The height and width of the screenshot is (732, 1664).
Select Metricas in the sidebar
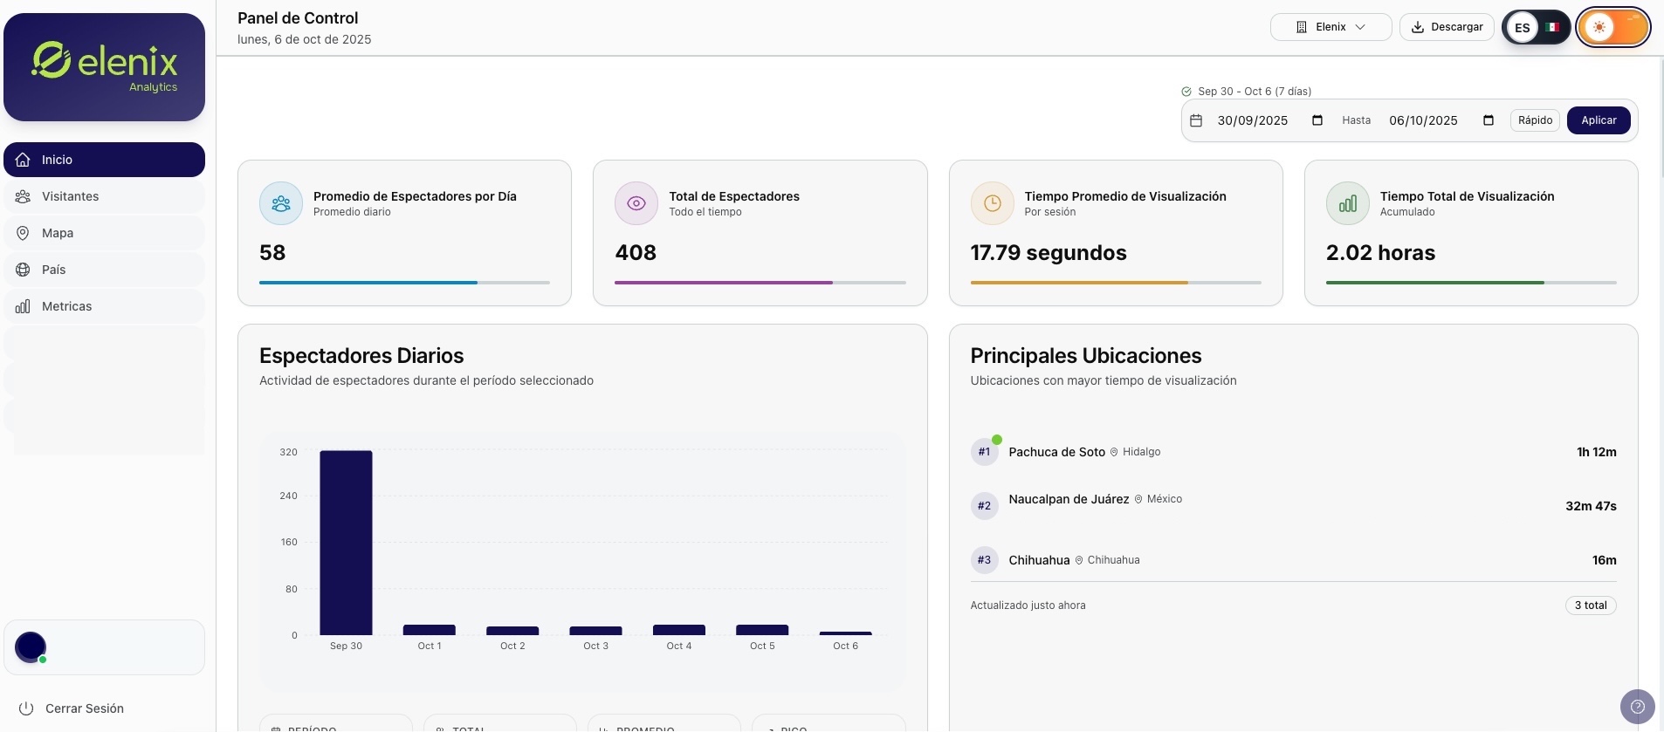pos(66,306)
